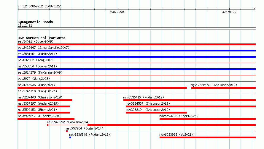
Task: Click the 30870000 ruler position label
Action: [117, 12]
